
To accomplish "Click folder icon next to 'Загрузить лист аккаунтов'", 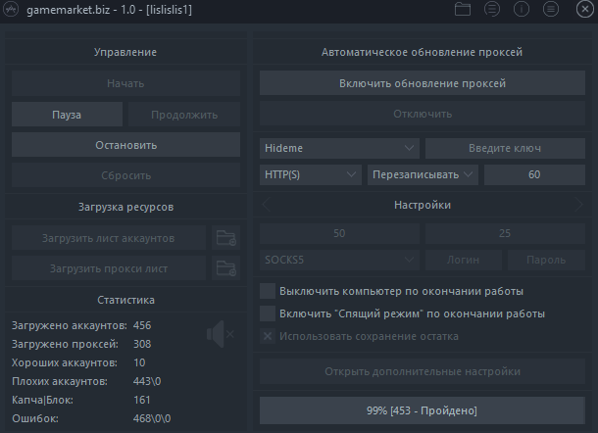I will click(x=226, y=238).
